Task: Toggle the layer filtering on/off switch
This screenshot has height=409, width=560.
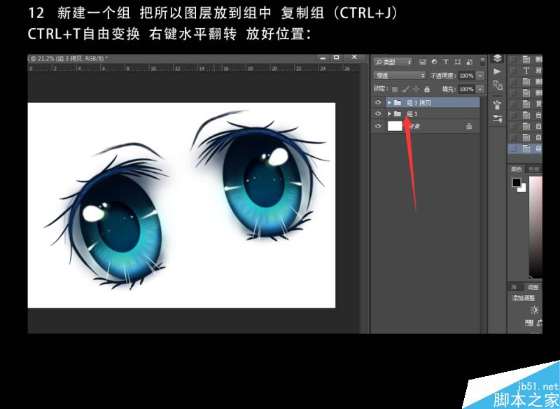Action: click(x=482, y=61)
